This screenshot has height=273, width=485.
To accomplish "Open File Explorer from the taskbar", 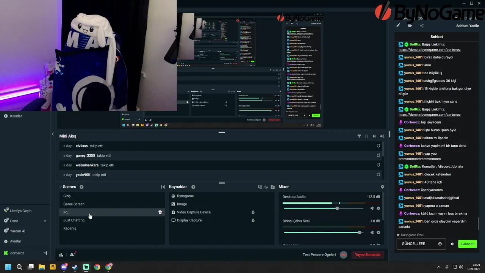I will 42,267.
